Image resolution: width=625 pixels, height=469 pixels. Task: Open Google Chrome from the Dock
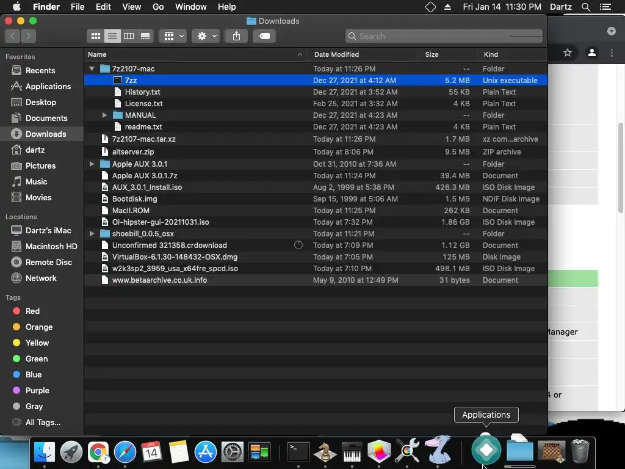(x=98, y=452)
